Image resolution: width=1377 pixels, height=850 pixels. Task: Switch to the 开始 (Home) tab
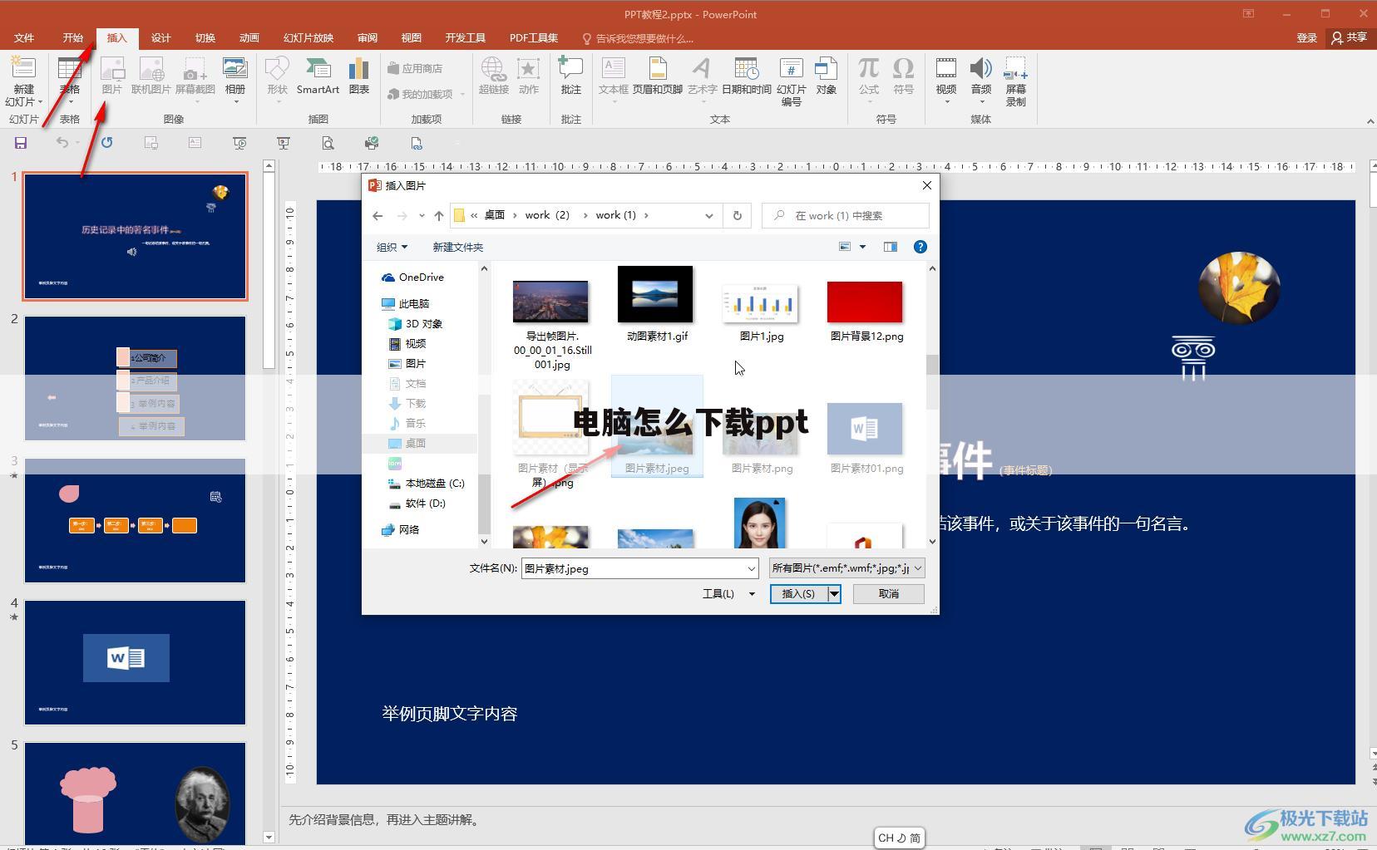click(72, 37)
